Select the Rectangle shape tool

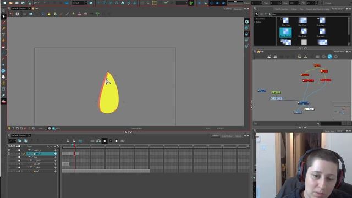(3, 89)
